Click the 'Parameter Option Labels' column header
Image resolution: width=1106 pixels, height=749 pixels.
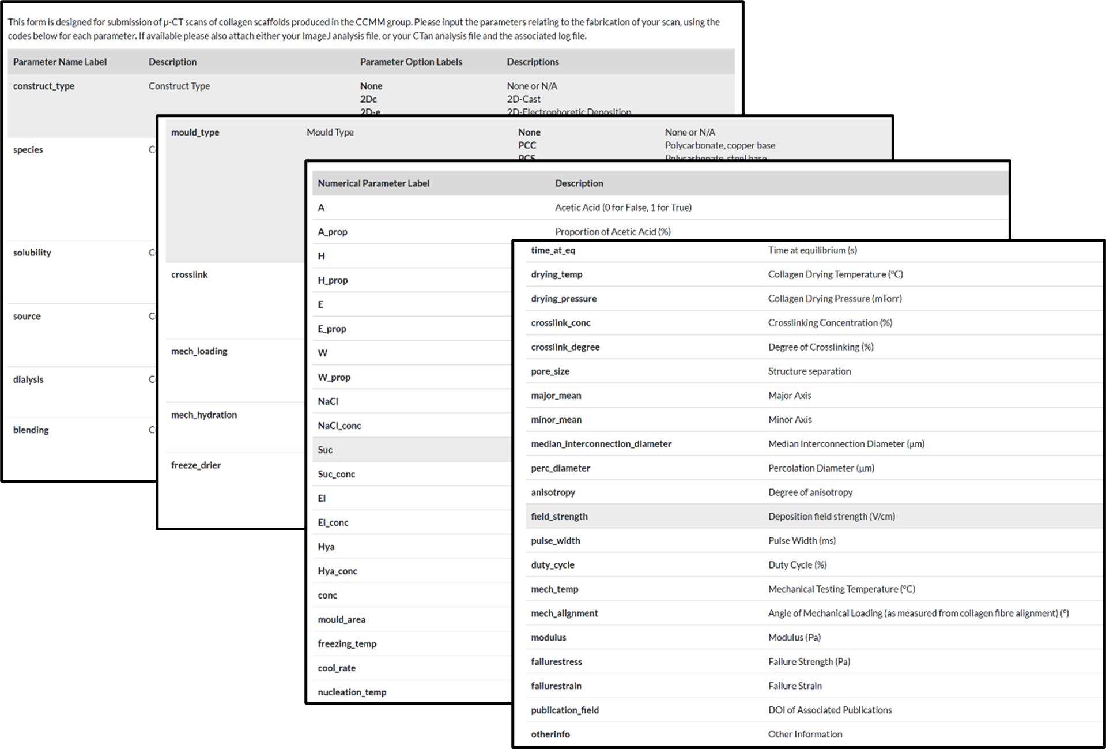click(411, 62)
